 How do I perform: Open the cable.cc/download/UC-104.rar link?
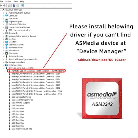click(x=102, y=60)
